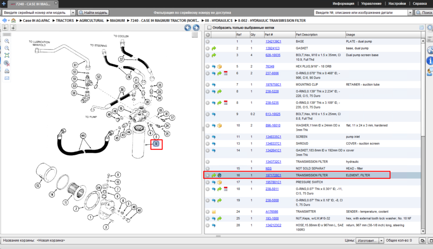Collapse panel left arrow icon above diagram

(5, 27)
